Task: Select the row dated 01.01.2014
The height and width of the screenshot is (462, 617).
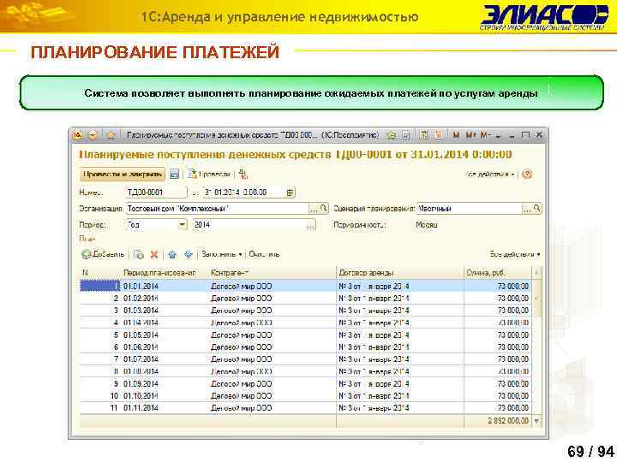Action: pyautogui.click(x=305, y=287)
